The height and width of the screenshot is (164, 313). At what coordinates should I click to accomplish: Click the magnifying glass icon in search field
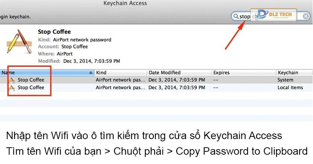pos(235,16)
